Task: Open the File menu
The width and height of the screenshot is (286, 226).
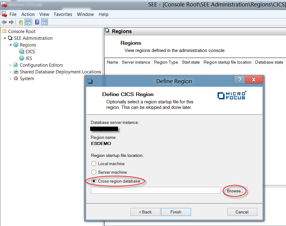Action: (x=13, y=14)
